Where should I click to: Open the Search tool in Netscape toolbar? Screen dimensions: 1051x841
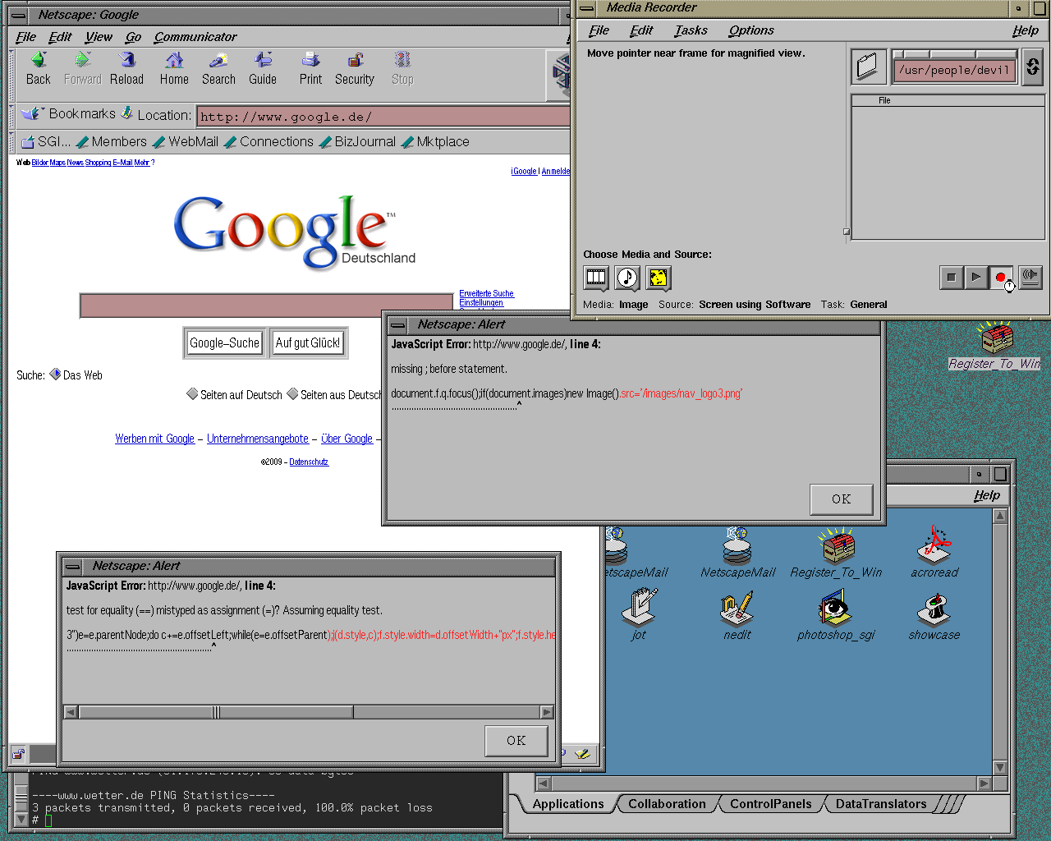coord(218,69)
